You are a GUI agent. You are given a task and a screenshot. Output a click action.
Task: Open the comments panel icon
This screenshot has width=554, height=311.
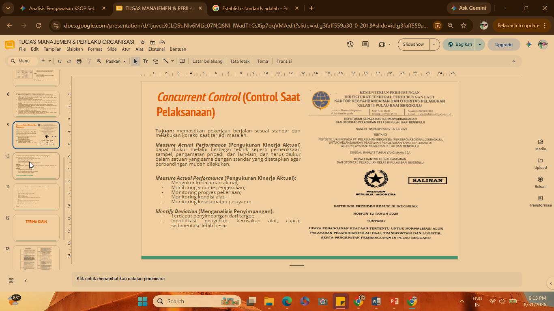click(x=365, y=44)
